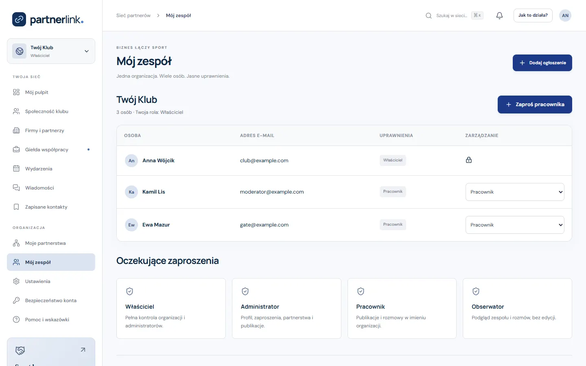Viewport: 586px width, 366px height.
Task: Open Bezpieczeństwo konta page
Action: [51, 301]
